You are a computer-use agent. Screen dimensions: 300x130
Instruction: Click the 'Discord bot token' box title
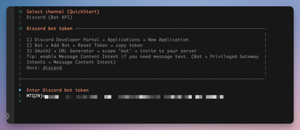click(x=49, y=28)
